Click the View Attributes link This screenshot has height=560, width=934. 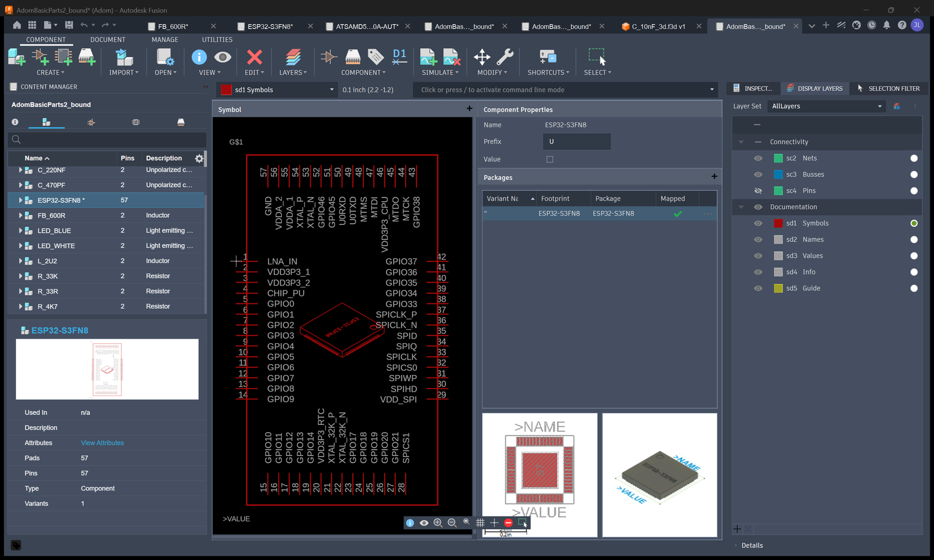click(102, 443)
